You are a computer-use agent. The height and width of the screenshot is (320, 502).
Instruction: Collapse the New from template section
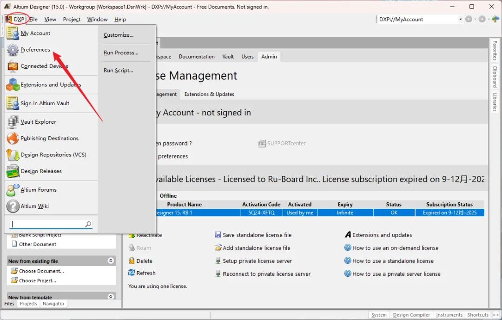111,297
